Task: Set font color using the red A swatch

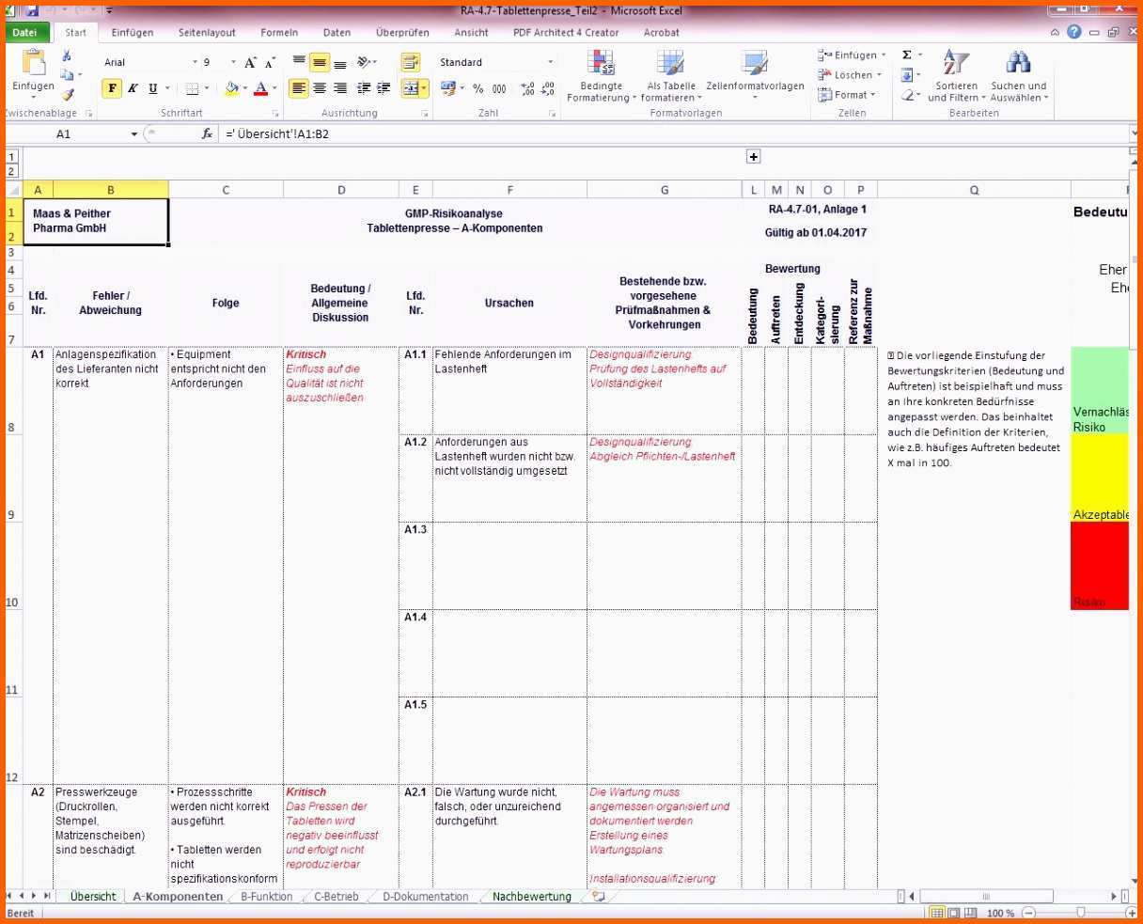Action: (260, 88)
